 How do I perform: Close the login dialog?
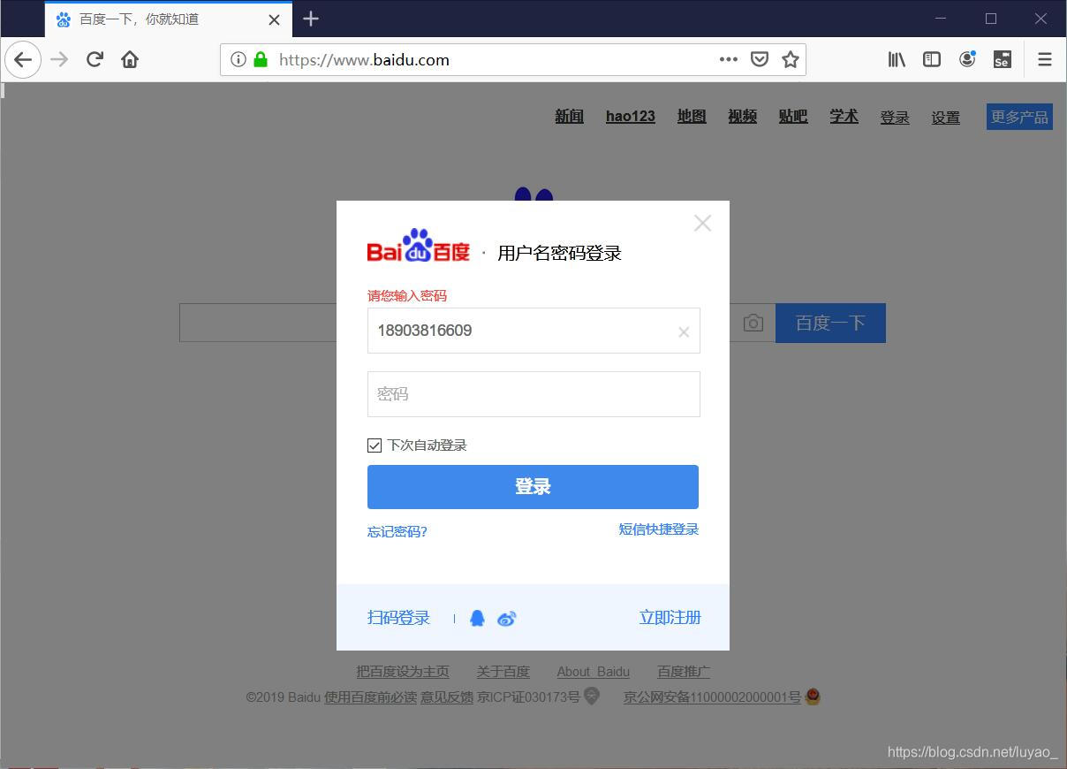pos(702,223)
